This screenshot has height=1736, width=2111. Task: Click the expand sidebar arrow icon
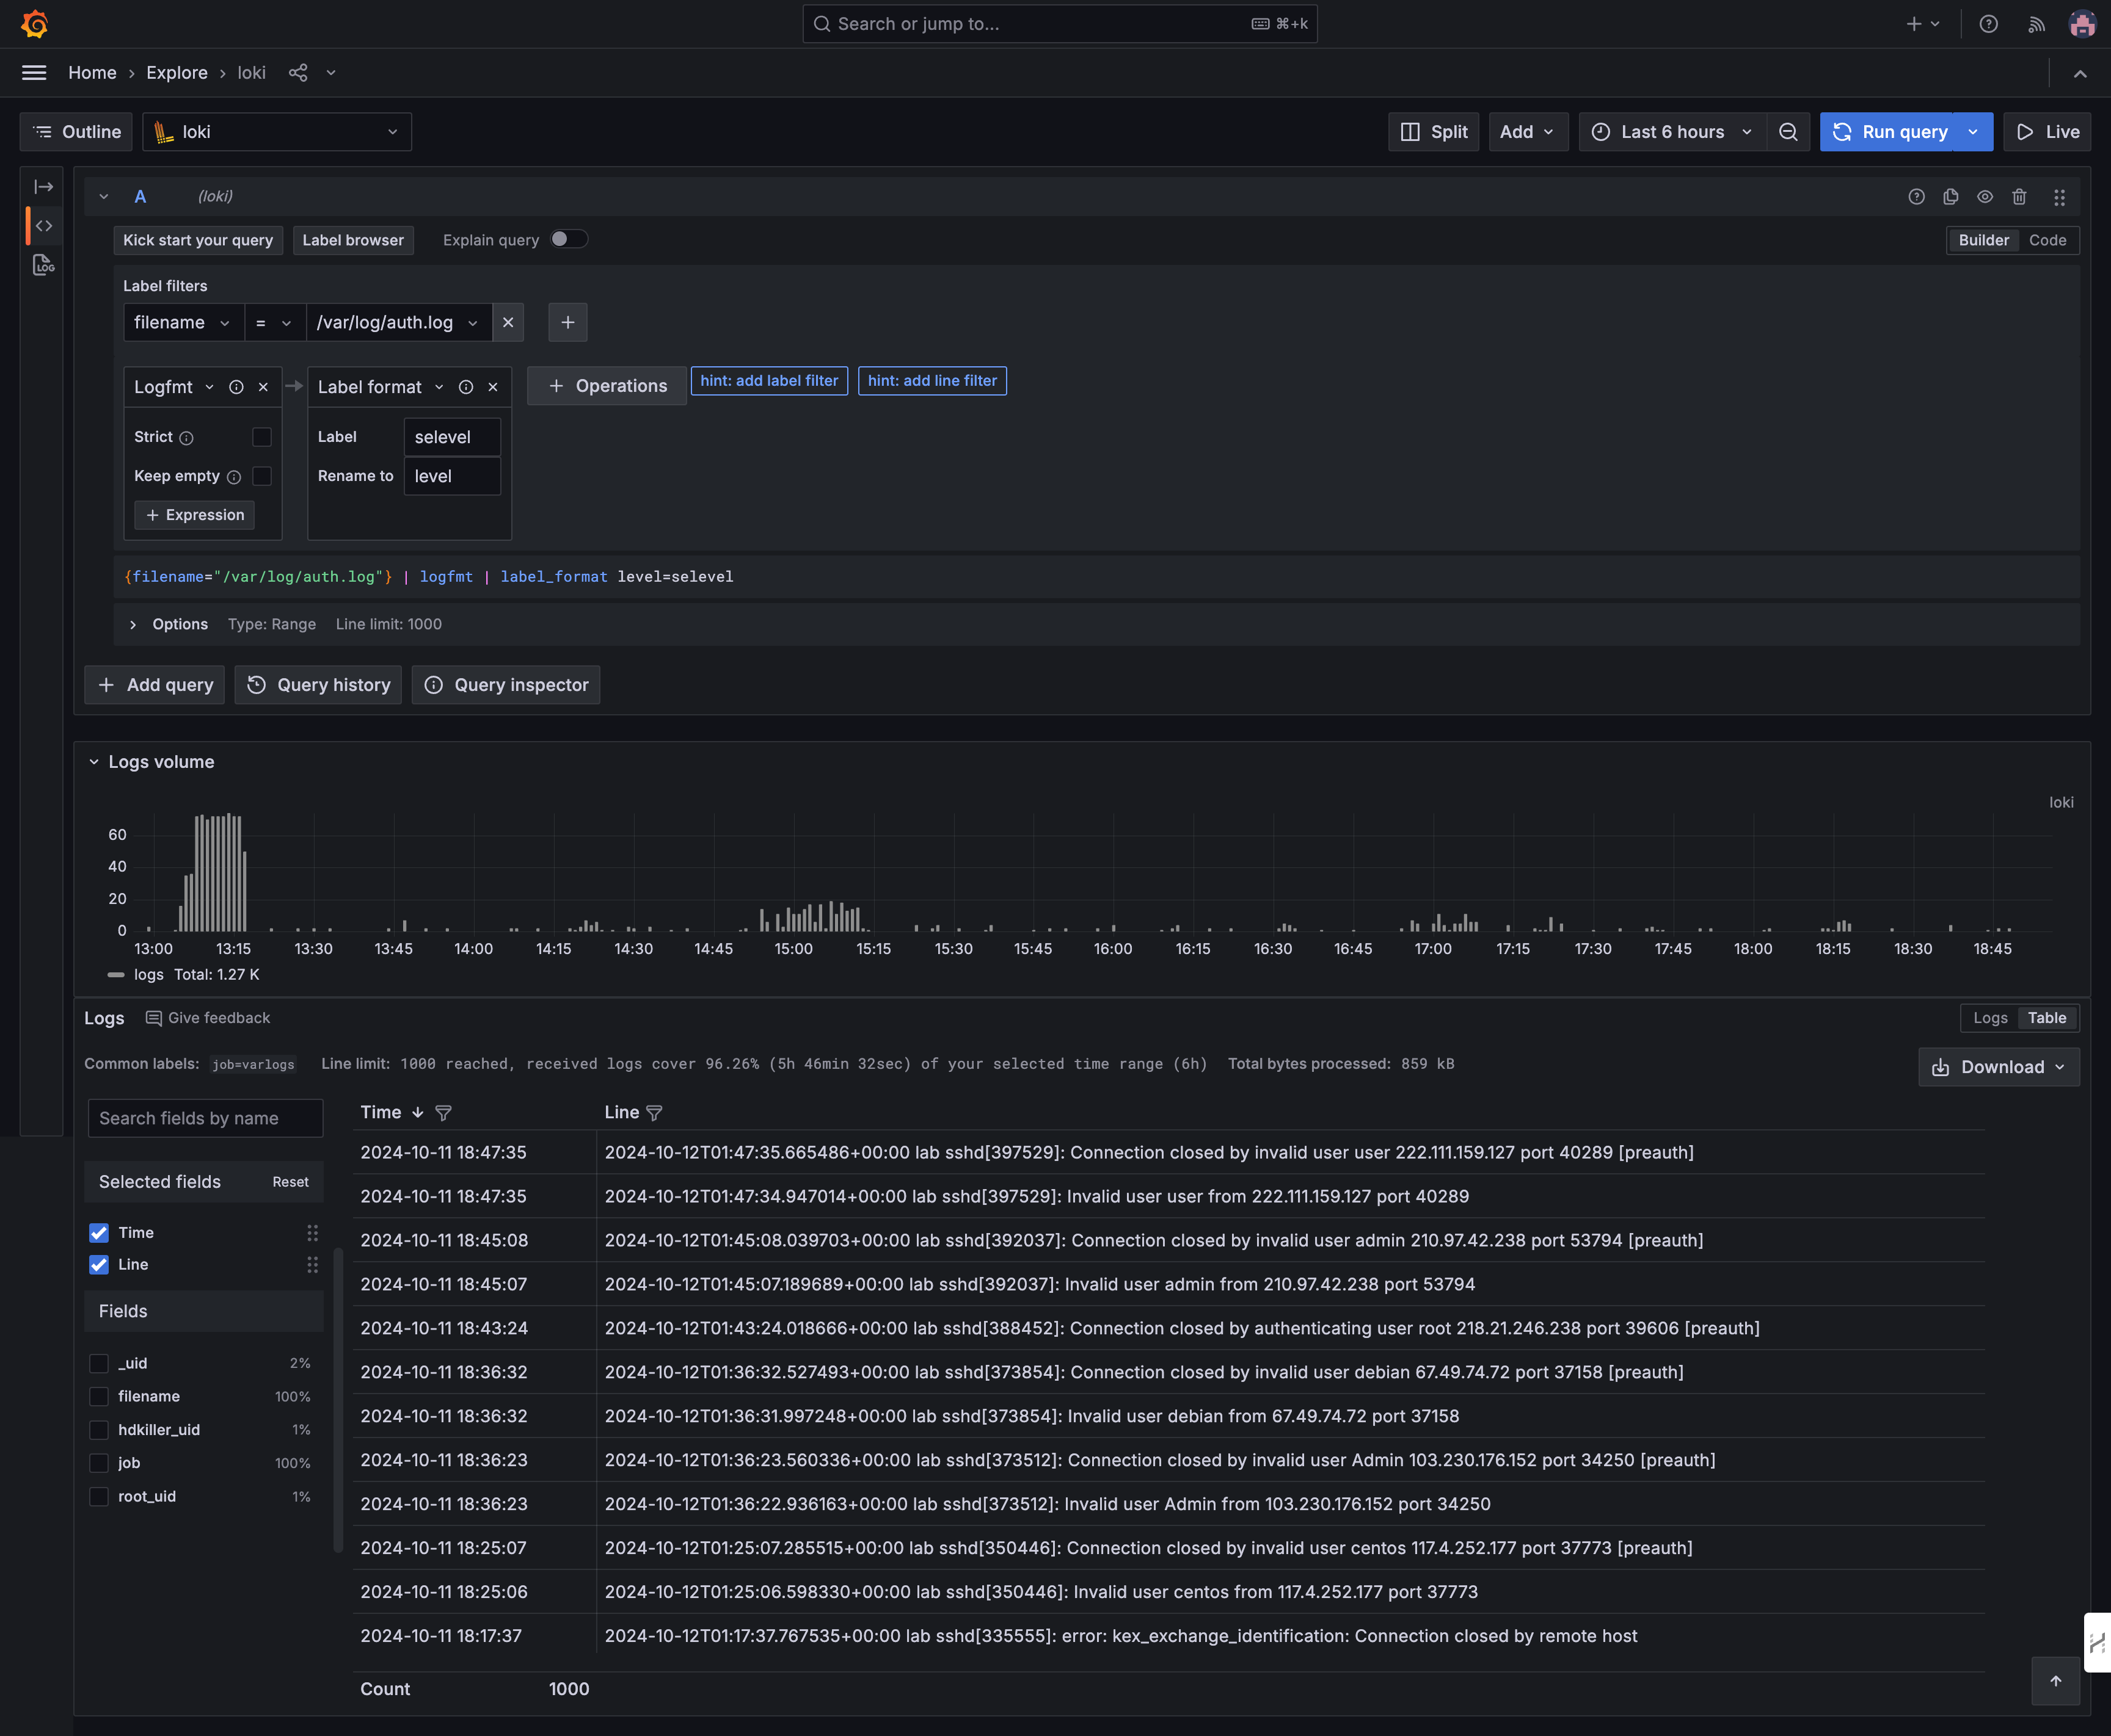[x=43, y=187]
